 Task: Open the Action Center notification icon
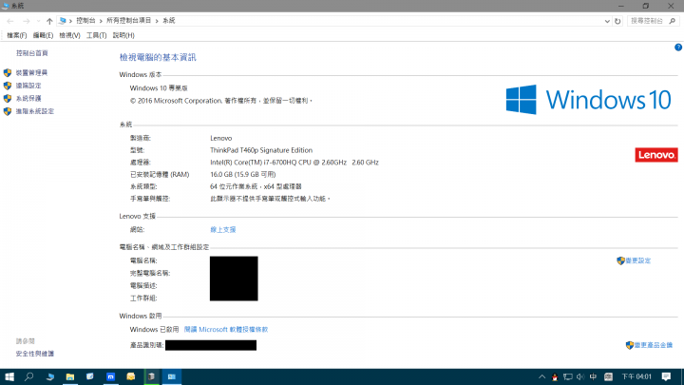pyautogui.click(x=666, y=376)
